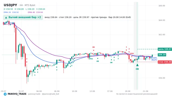Click the 17.08 date axis label

pos(110,91)
